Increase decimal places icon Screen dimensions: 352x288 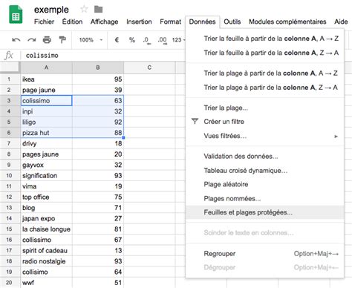pyautogui.click(x=163, y=40)
